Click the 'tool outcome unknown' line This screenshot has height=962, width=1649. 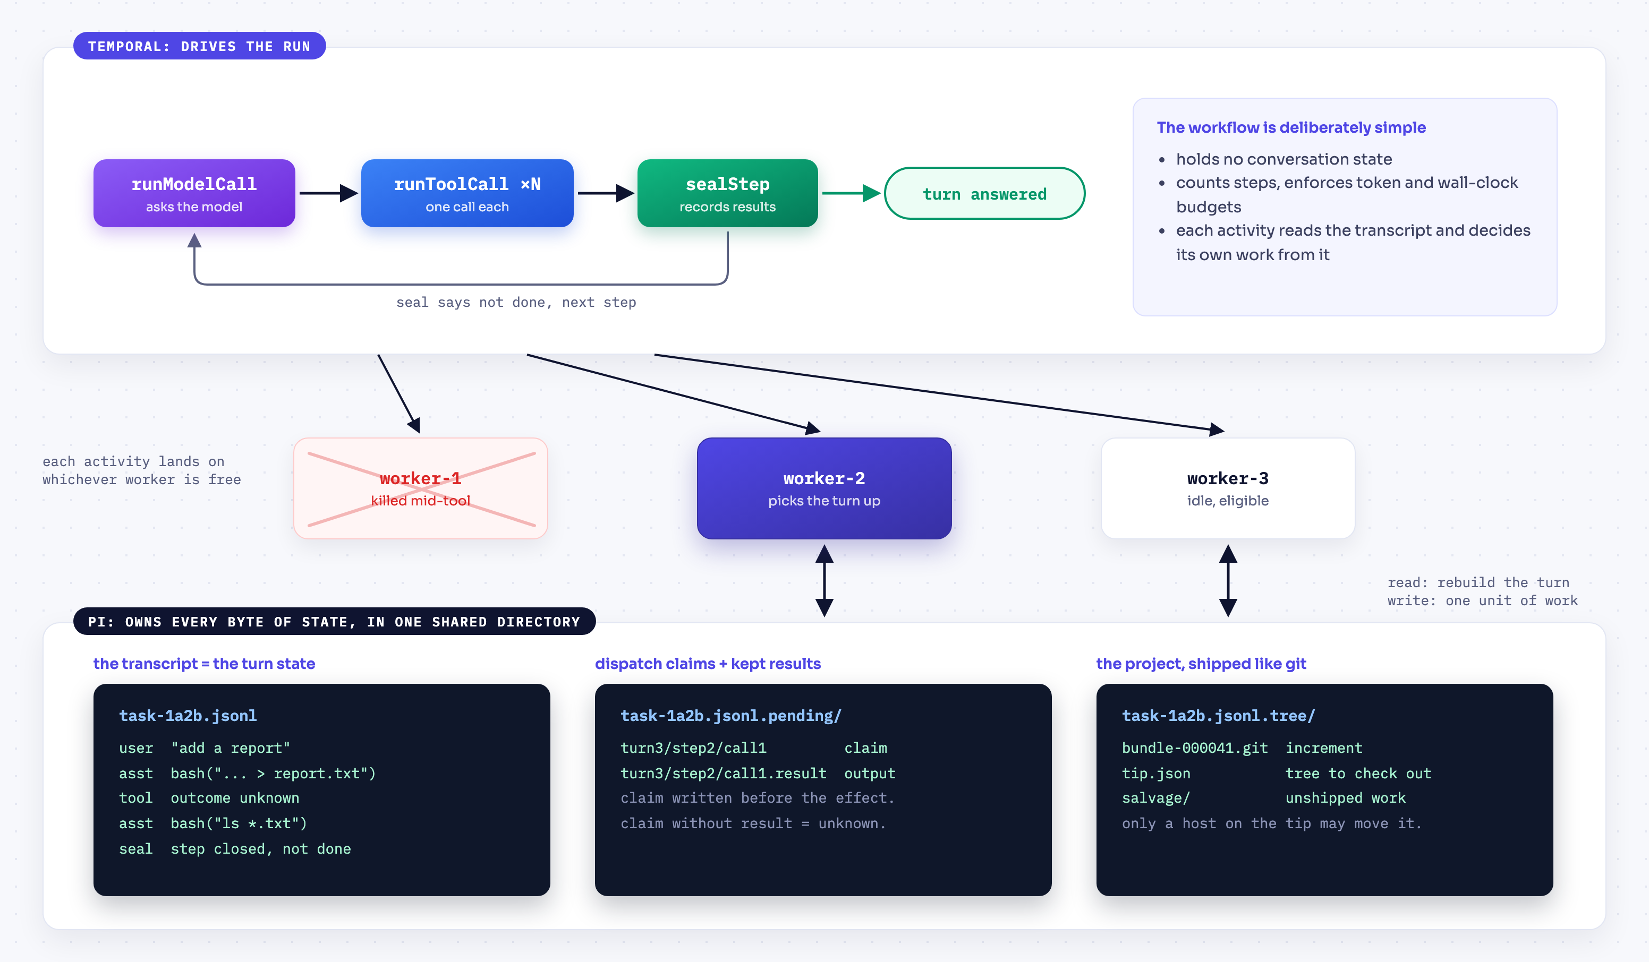209,798
